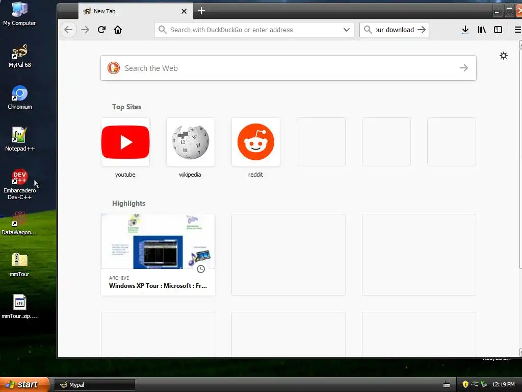
Task: Select the New Tab tab
Action: point(136,11)
